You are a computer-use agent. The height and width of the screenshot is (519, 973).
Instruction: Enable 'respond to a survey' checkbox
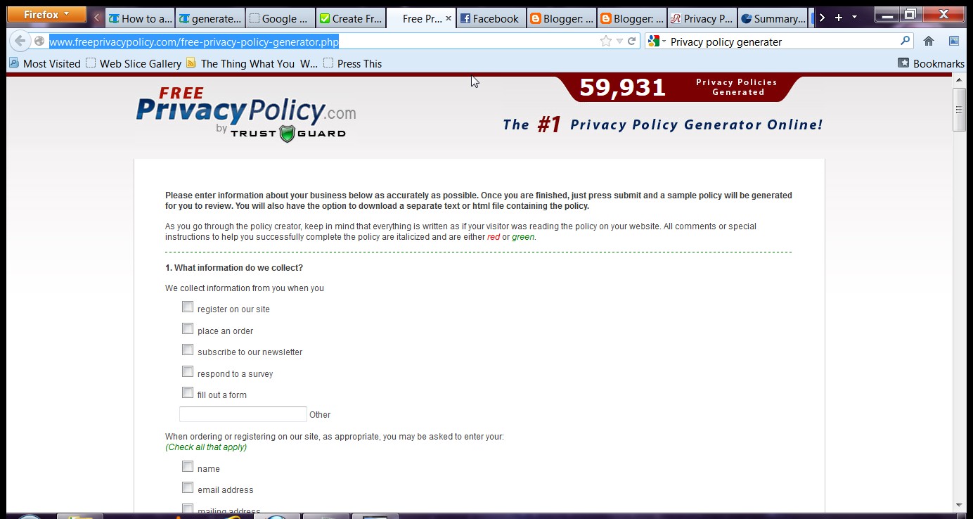tap(188, 371)
